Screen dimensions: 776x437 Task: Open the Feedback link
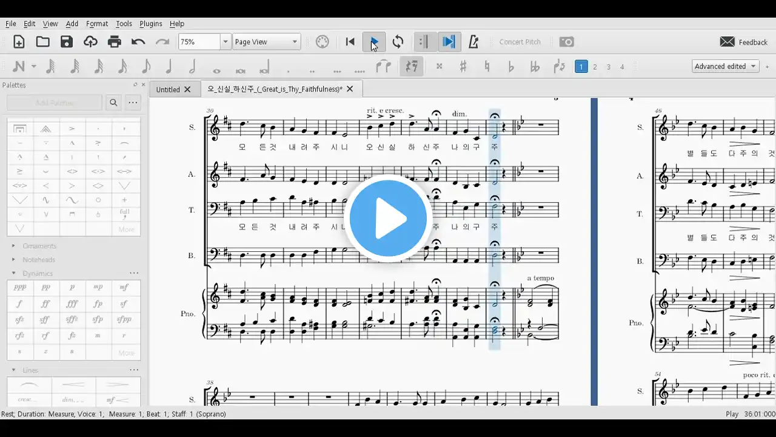point(744,42)
